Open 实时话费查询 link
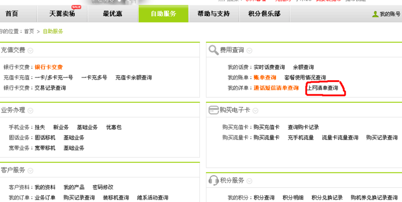The height and width of the screenshot is (202, 402). pos(269,67)
